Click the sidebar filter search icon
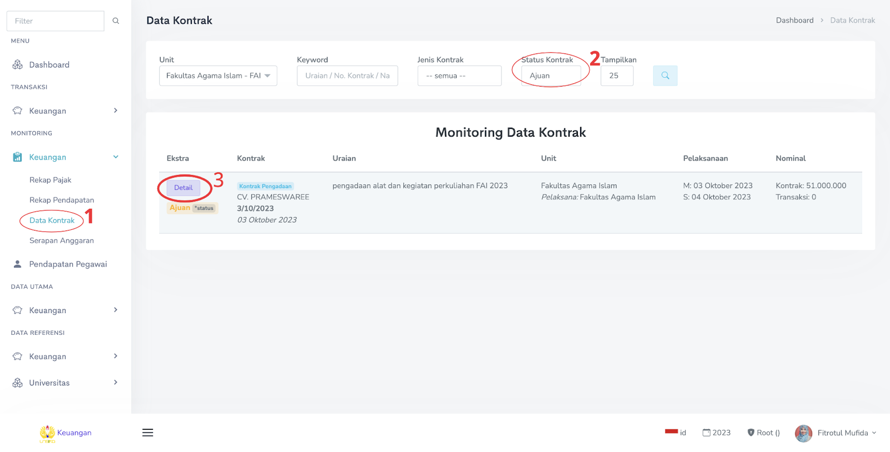Screen dimensions: 890x452 pos(116,21)
